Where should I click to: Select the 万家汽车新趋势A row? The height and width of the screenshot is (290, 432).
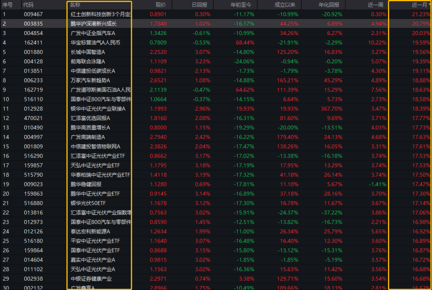coord(90,80)
